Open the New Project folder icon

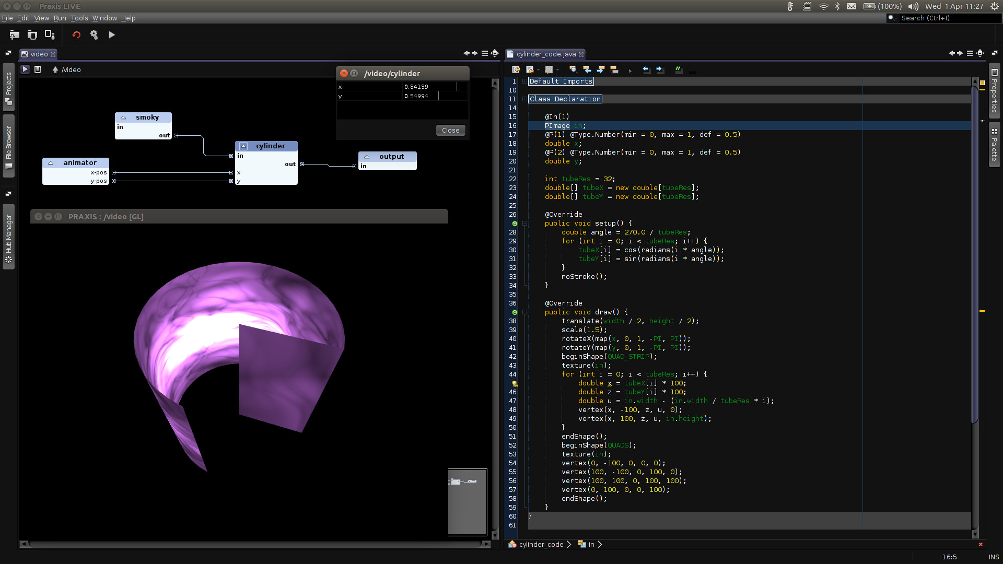[14, 34]
